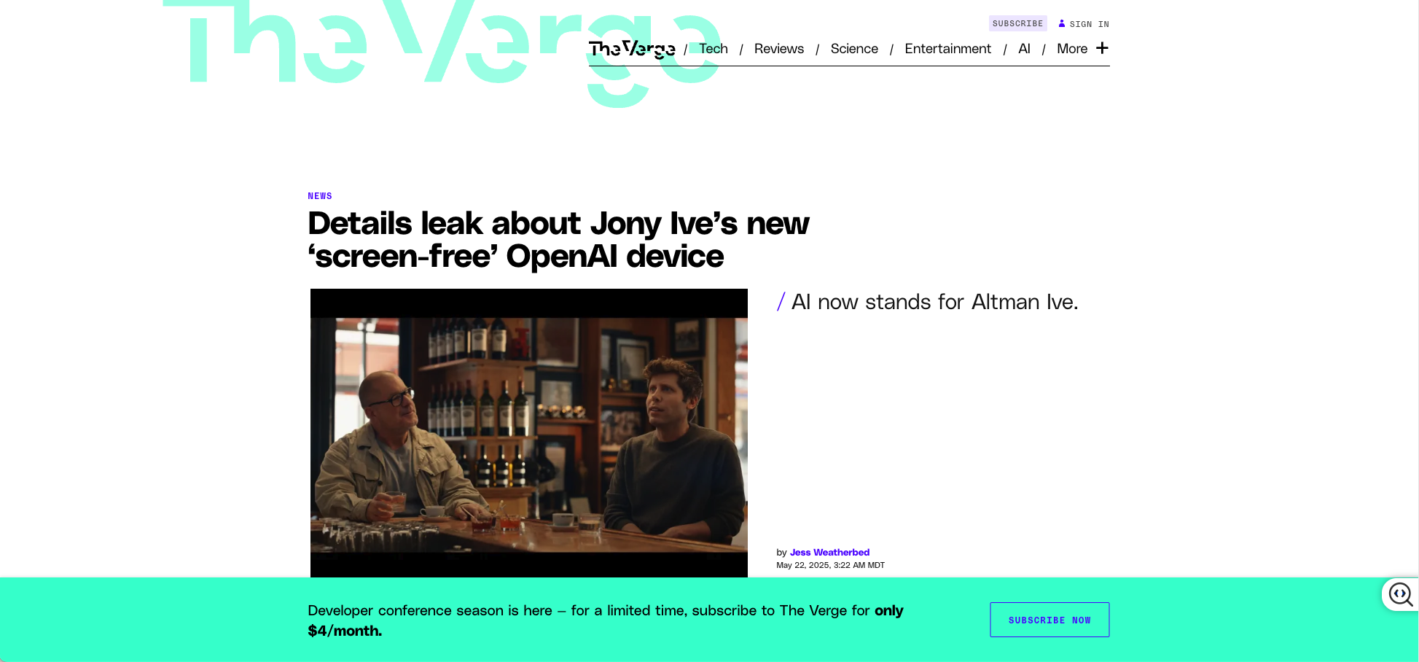Click the top Subscribe button
The image size is (1419, 662).
(x=1017, y=23)
